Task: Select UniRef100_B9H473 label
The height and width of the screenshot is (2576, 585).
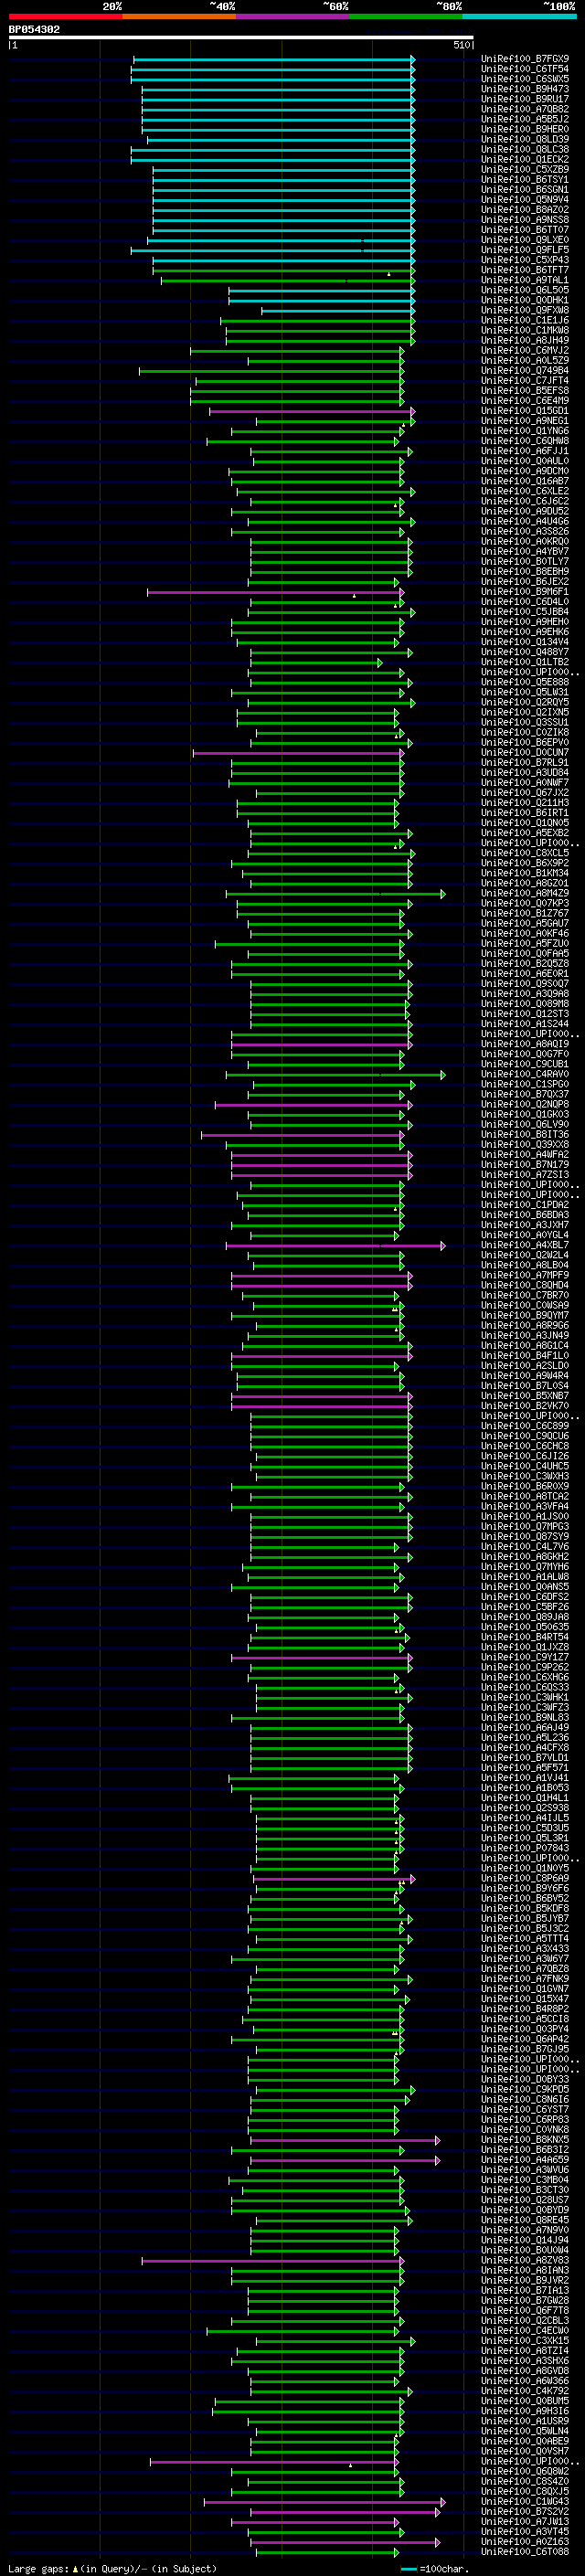Action: tap(525, 89)
